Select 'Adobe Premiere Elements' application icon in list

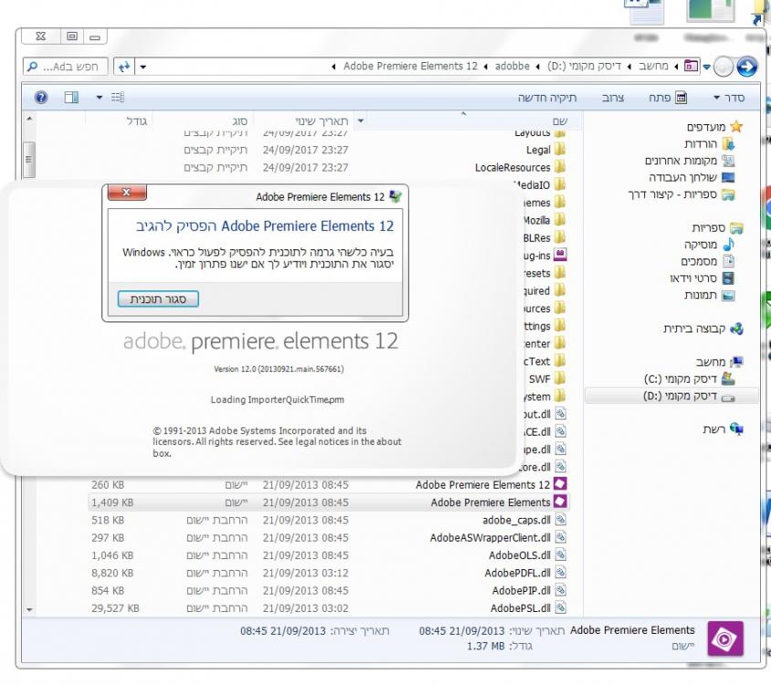(560, 501)
